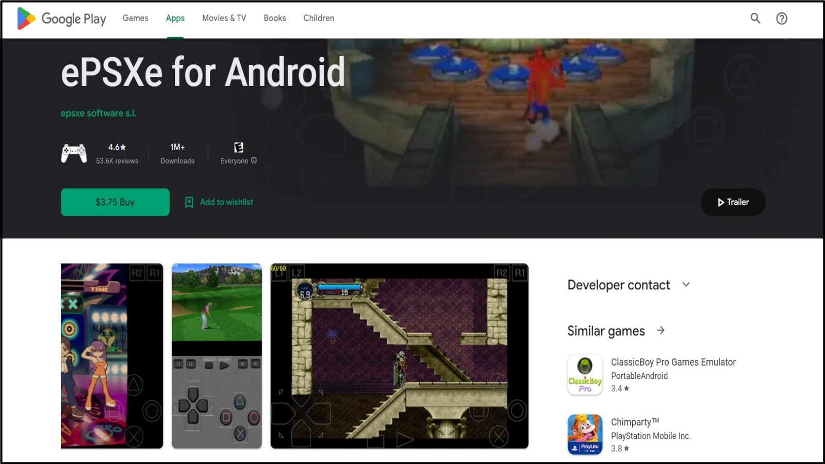Play the Trailer video
Image resolution: width=825 pixels, height=464 pixels.
coord(733,202)
